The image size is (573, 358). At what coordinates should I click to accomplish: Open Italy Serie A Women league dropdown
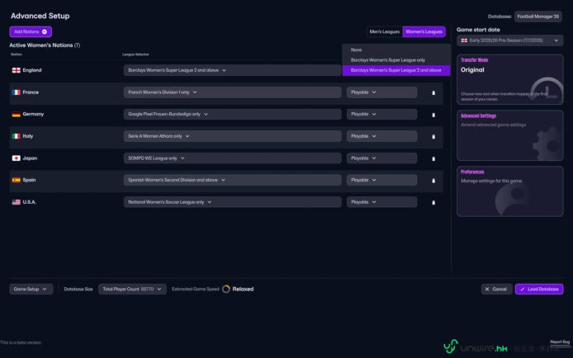[232, 136]
